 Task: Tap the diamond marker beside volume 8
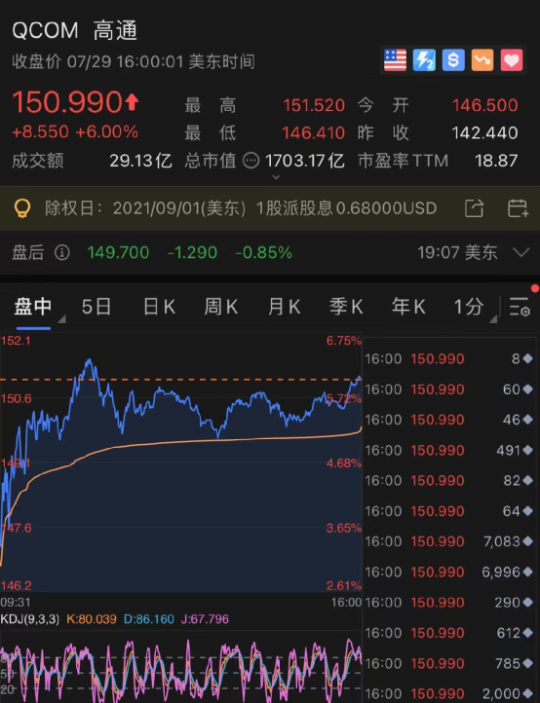coord(528,358)
